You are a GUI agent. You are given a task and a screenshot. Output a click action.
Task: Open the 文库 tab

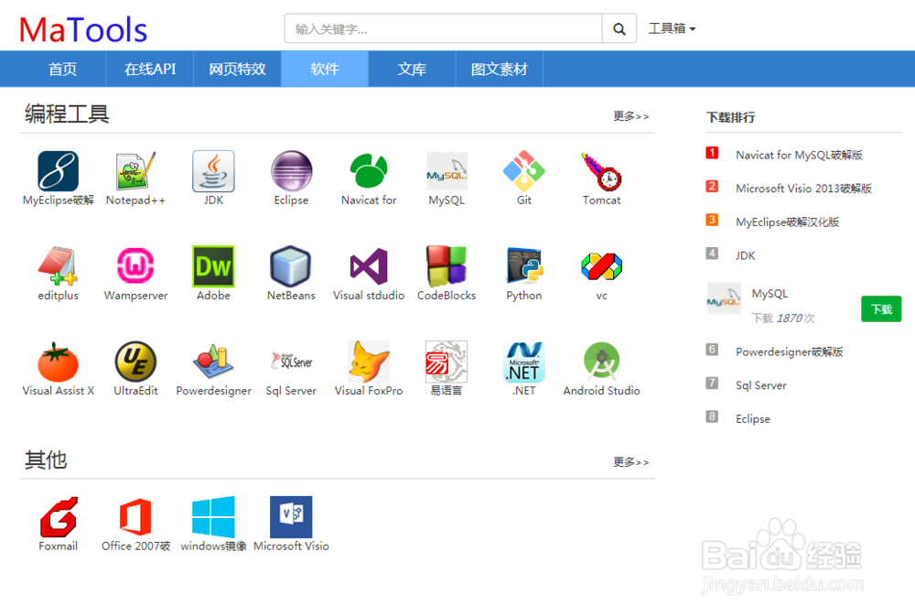412,69
